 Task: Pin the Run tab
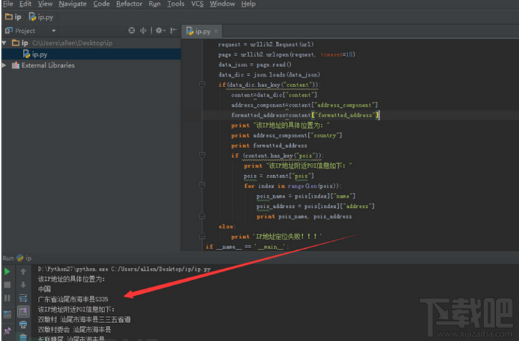click(7, 330)
